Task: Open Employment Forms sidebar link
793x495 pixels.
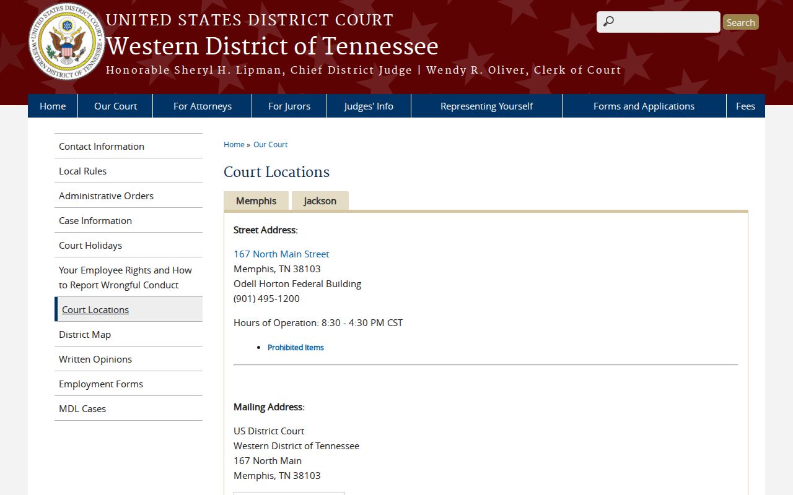Action: click(128, 384)
